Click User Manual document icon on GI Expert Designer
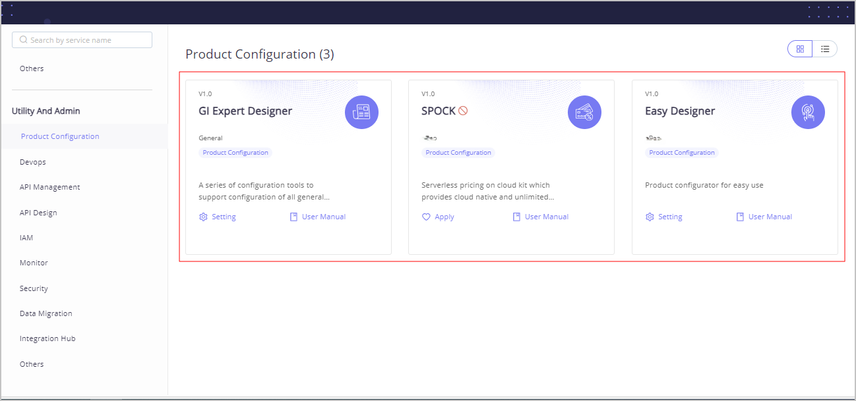The height and width of the screenshot is (401, 856). pyautogui.click(x=294, y=217)
